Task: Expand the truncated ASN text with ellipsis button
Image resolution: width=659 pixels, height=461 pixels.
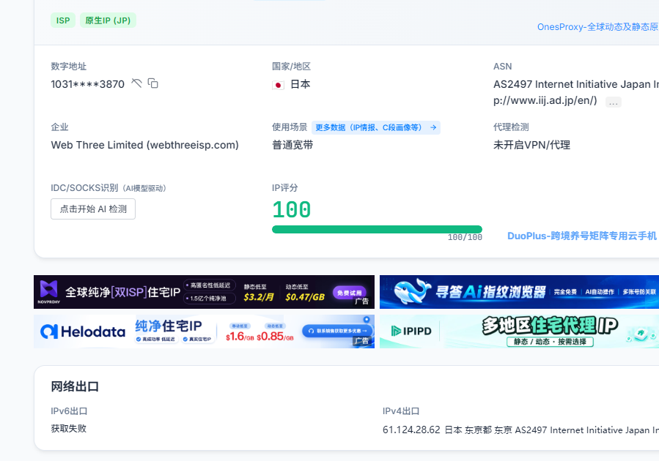Action: (x=614, y=102)
